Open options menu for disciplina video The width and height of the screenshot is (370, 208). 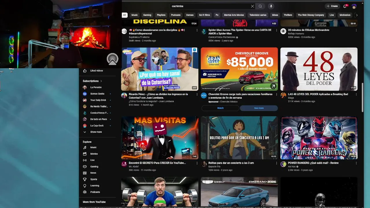point(197,30)
